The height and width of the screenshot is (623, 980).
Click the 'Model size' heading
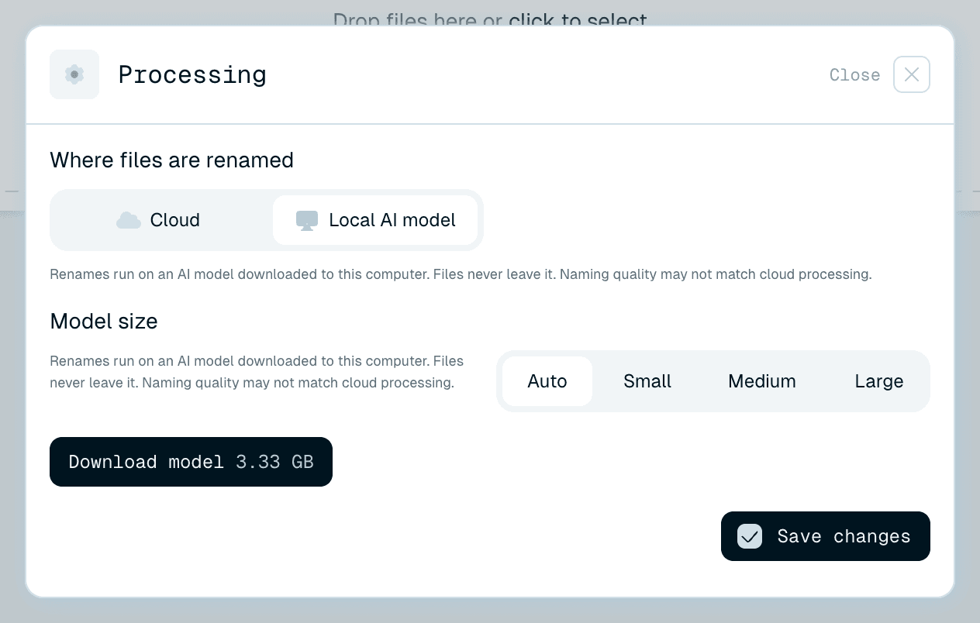tap(104, 322)
